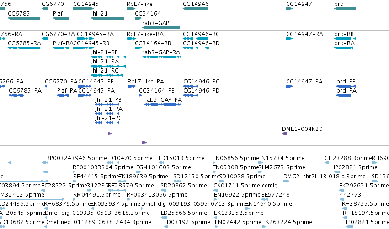Select transcript prd-RA
The width and height of the screenshot is (389, 229).
[344, 43]
